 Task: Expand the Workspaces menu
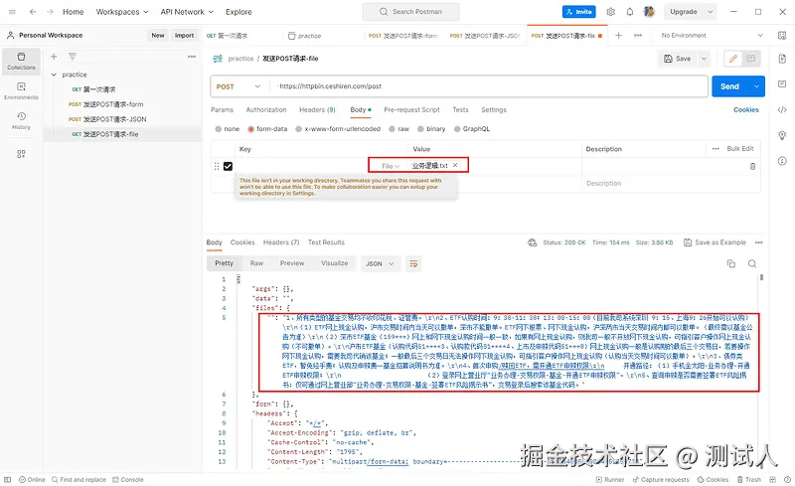(122, 12)
